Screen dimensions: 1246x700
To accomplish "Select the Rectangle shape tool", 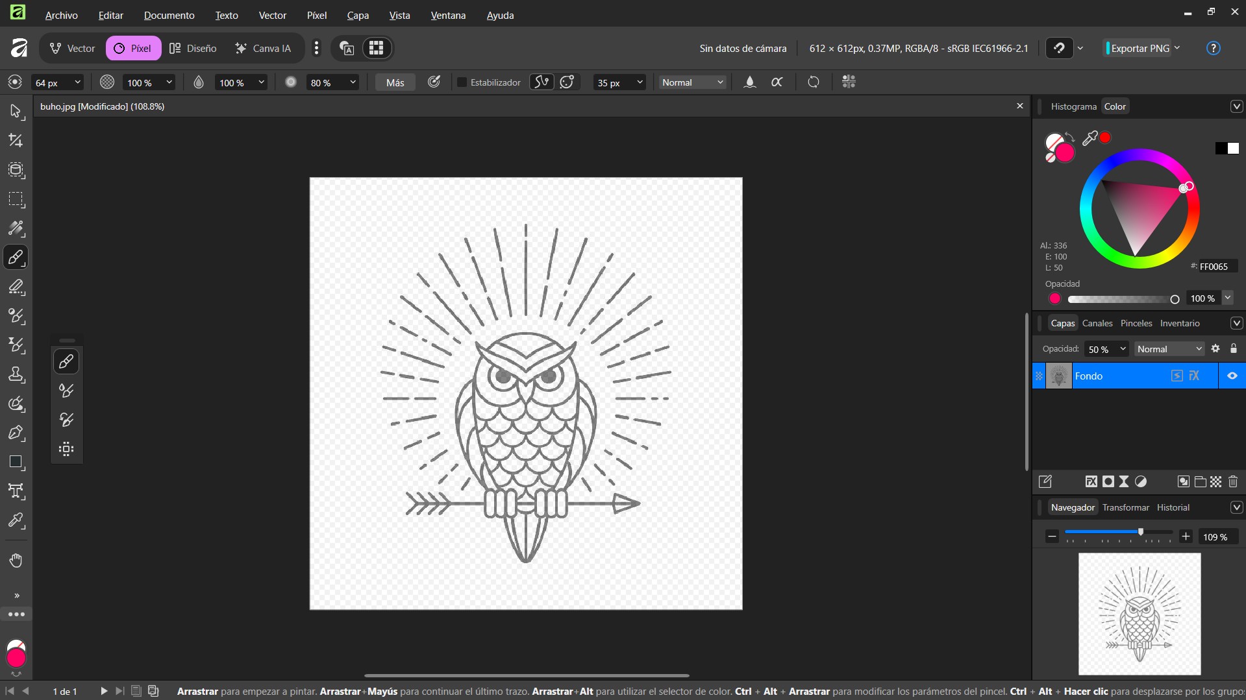I will coord(16,462).
